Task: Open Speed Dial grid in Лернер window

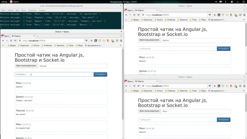Action: click(15, 41)
